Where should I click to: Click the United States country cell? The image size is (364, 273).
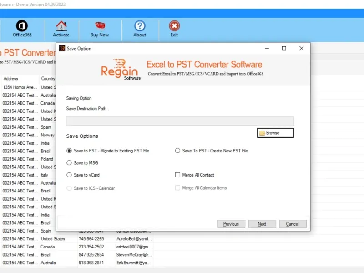click(53, 238)
